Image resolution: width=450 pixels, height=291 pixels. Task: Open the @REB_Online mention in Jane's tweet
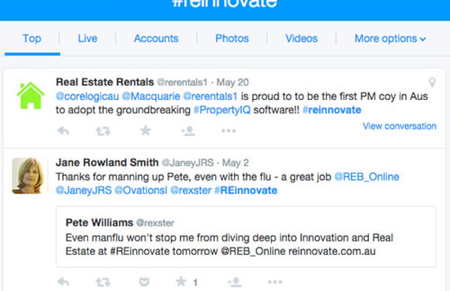367,177
